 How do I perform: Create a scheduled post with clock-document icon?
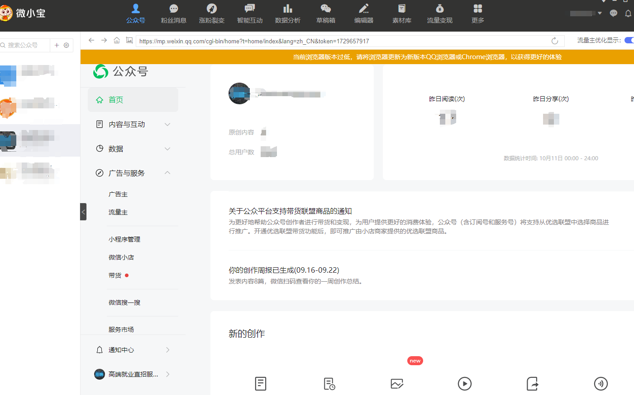click(329, 384)
